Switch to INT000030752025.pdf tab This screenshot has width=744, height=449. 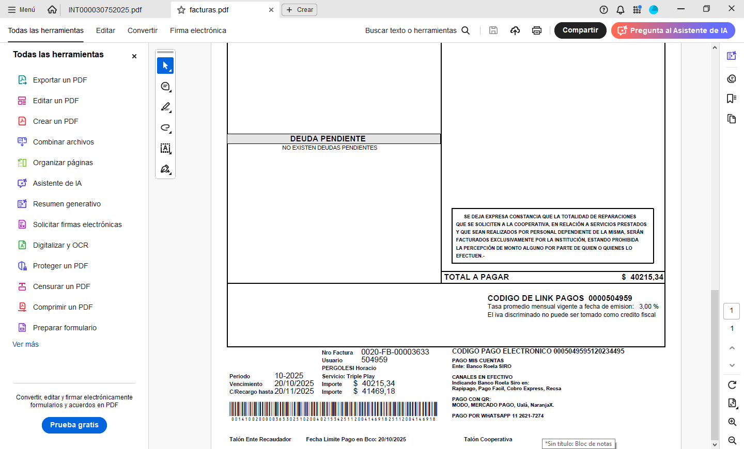105,10
